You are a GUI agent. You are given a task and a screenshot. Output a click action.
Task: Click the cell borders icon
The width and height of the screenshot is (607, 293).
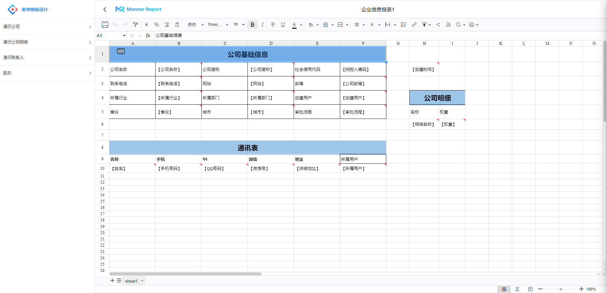point(326,25)
